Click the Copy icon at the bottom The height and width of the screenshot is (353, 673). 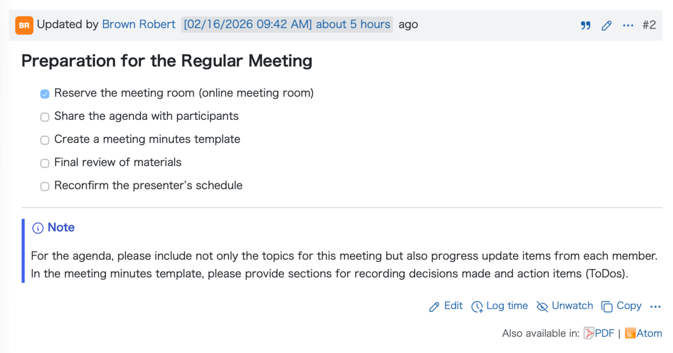click(x=607, y=306)
